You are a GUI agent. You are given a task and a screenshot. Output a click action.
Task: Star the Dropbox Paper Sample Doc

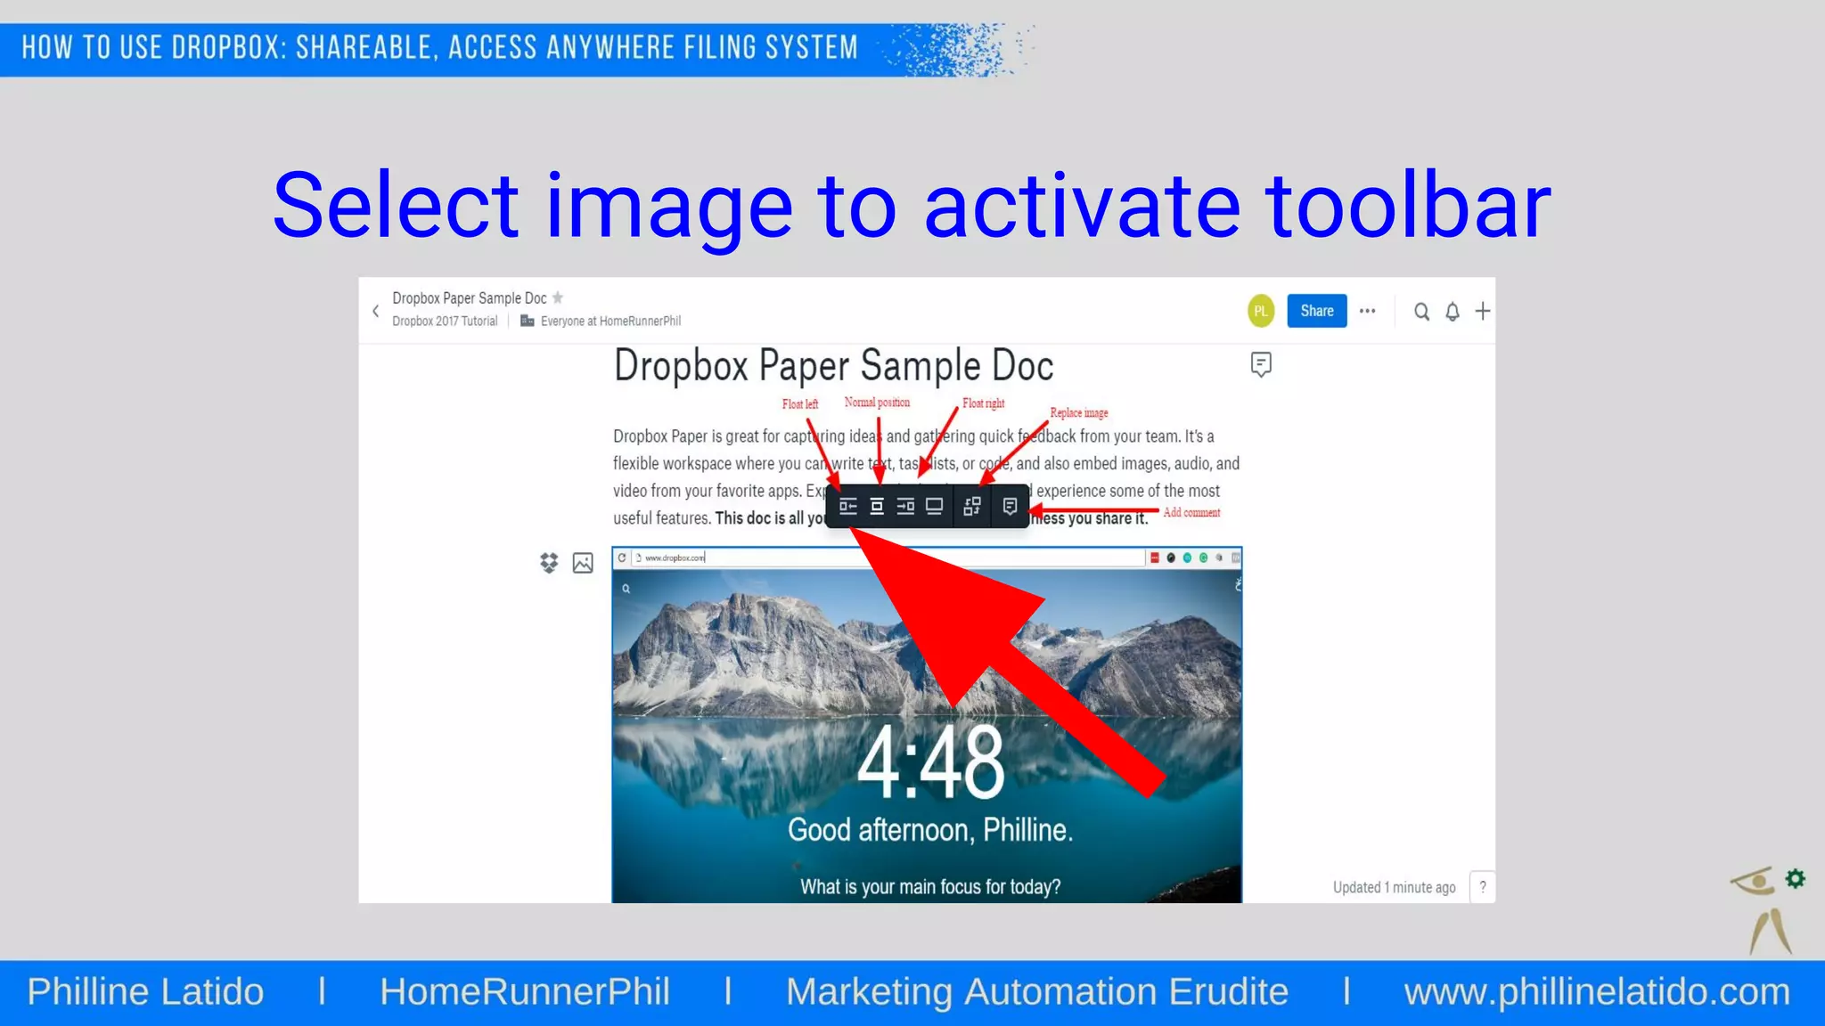click(x=558, y=297)
